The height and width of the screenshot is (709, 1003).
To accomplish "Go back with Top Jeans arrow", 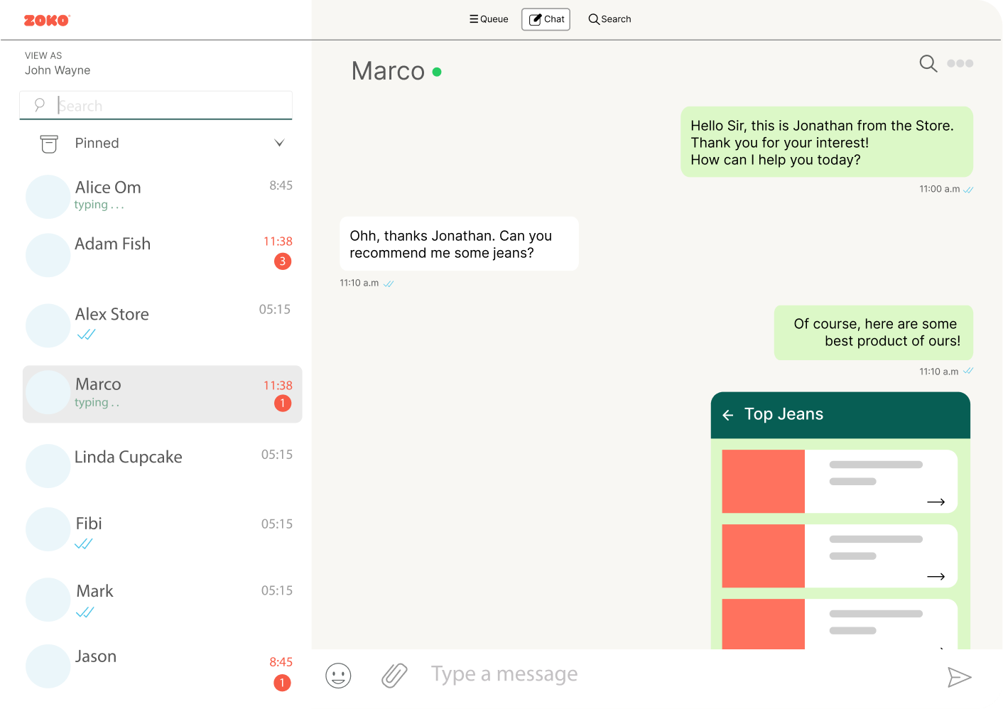I will 727,415.
